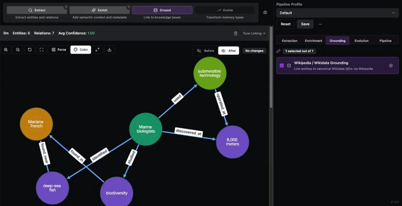Toggle the Force layout button

point(59,50)
